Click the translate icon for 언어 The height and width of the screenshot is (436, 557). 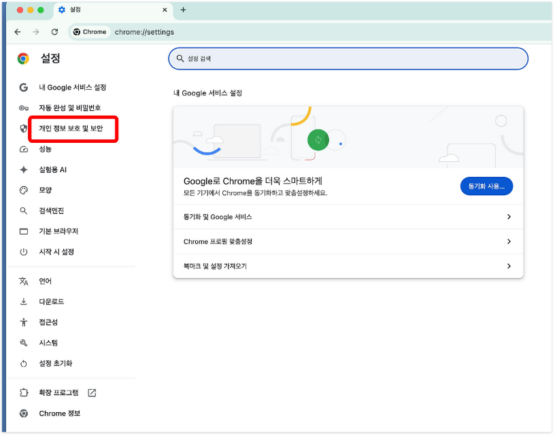pyautogui.click(x=23, y=282)
